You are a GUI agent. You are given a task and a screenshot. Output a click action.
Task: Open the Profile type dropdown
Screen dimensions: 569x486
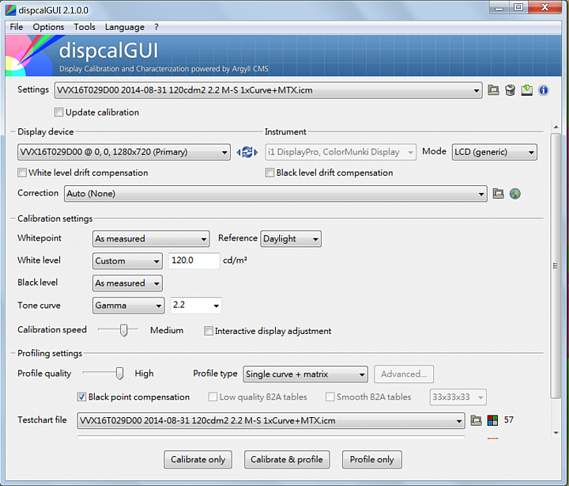click(x=305, y=374)
